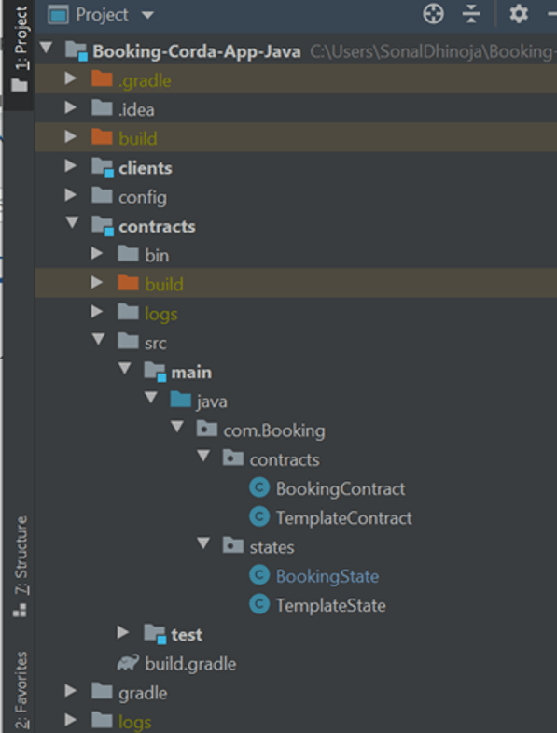Select the TemplateState class icon

tap(259, 605)
